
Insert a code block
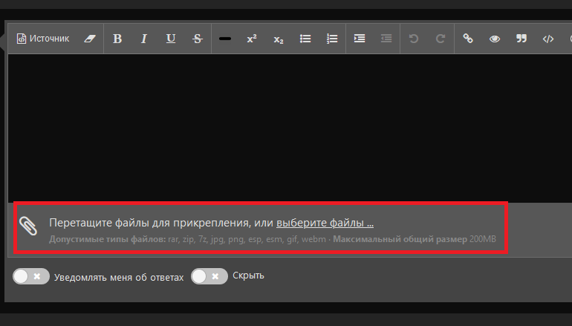click(x=548, y=39)
